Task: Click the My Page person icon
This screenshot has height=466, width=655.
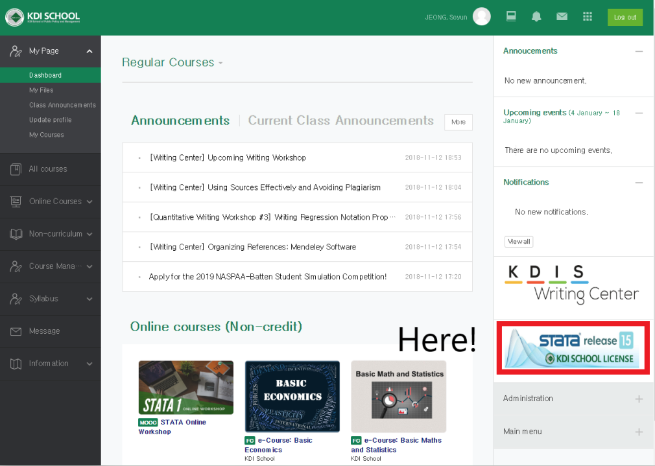Action: (16, 51)
